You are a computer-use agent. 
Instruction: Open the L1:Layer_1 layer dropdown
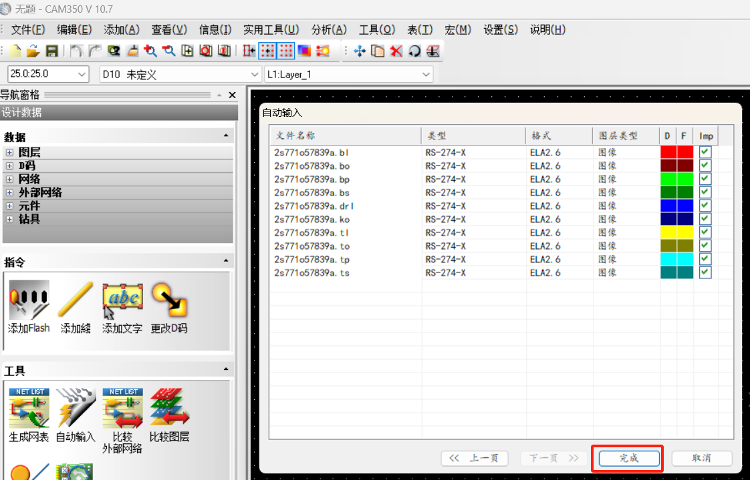[426, 74]
